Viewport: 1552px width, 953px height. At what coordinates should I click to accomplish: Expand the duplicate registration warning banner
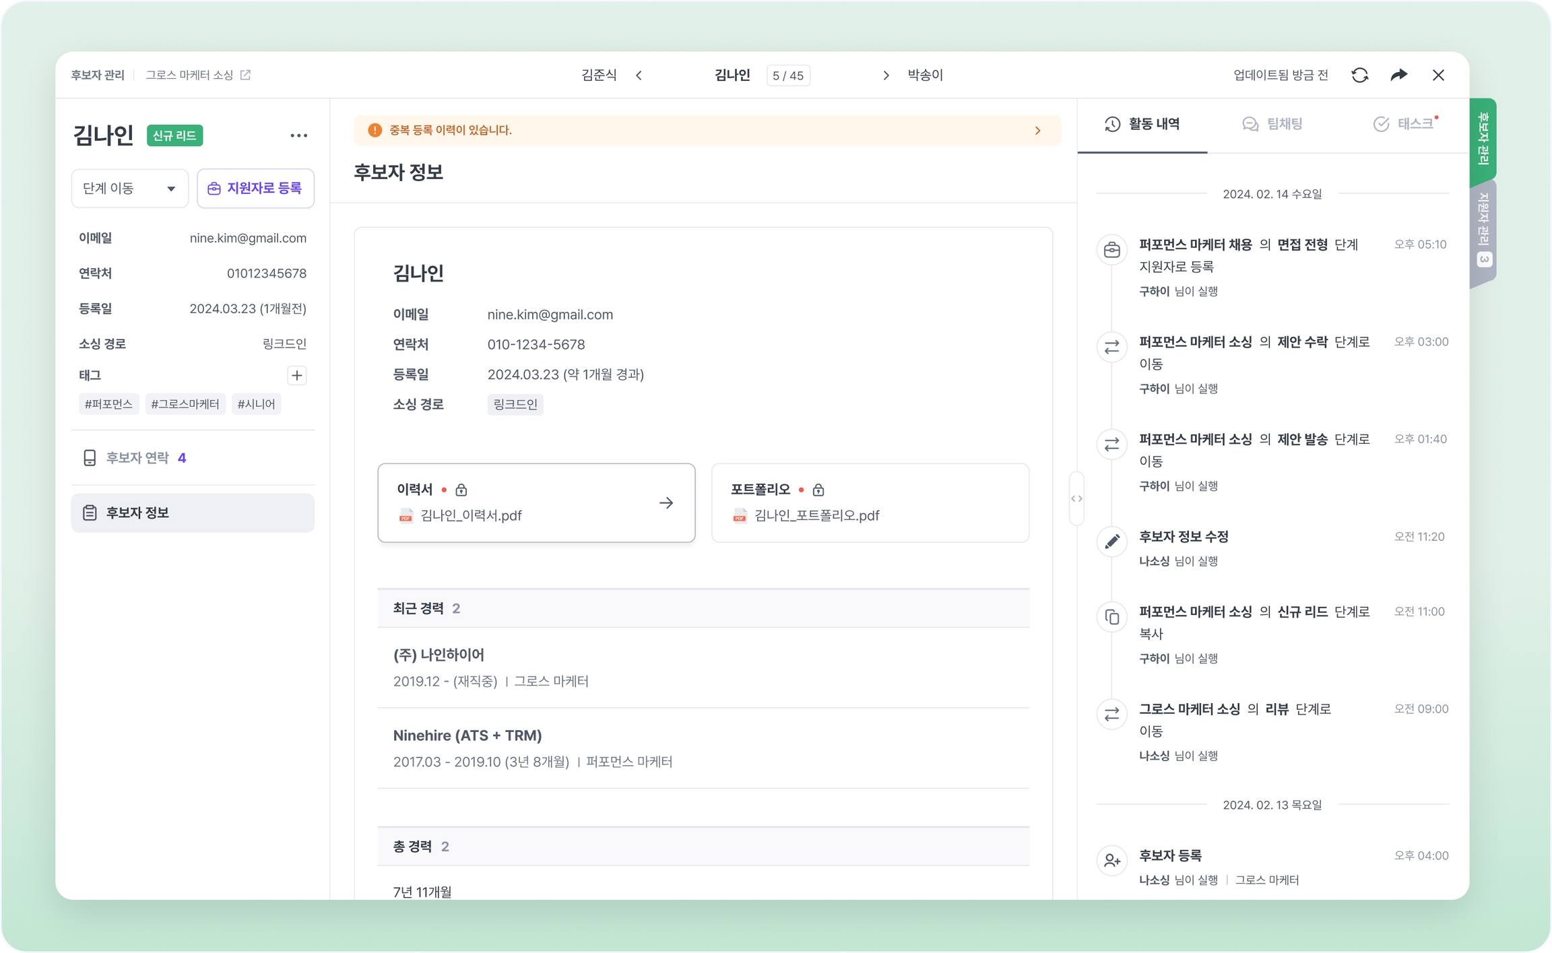(x=1037, y=131)
